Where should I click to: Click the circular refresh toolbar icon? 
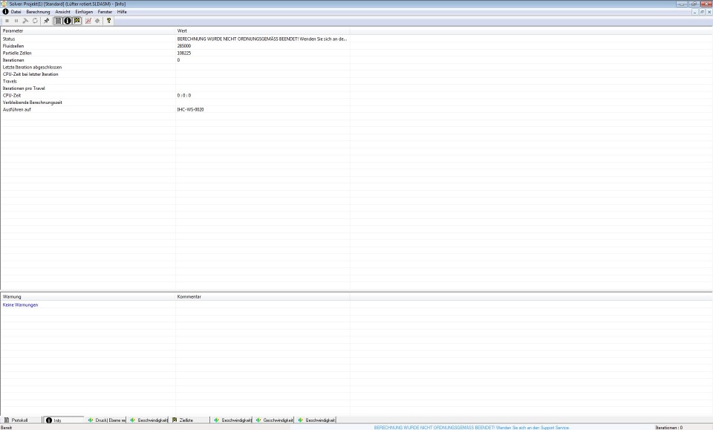point(35,21)
